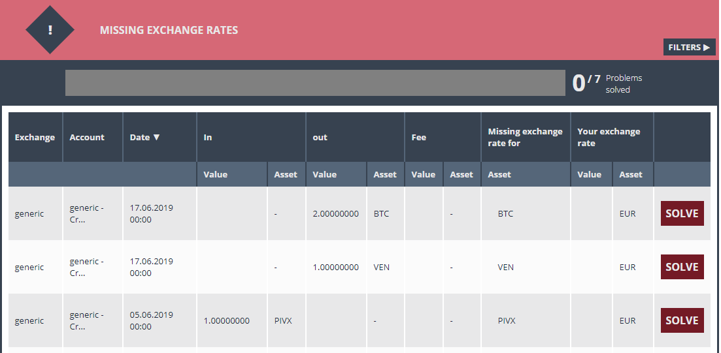This screenshot has width=721, height=353.
Task: Click the 0/7 Problems solved counter
Action: coord(607,84)
